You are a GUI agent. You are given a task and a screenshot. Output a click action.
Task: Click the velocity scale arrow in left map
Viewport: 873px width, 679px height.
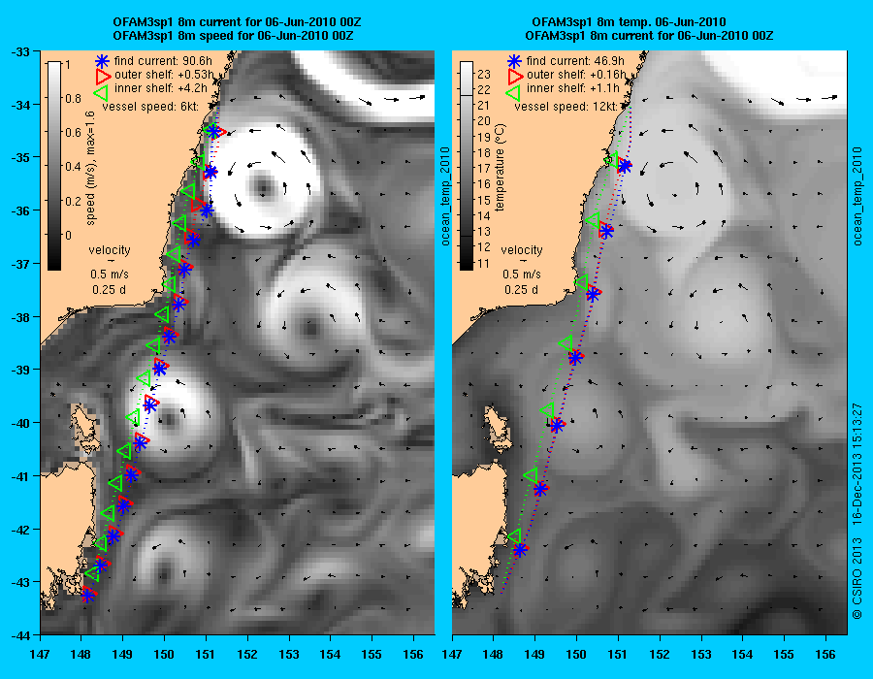point(110,261)
